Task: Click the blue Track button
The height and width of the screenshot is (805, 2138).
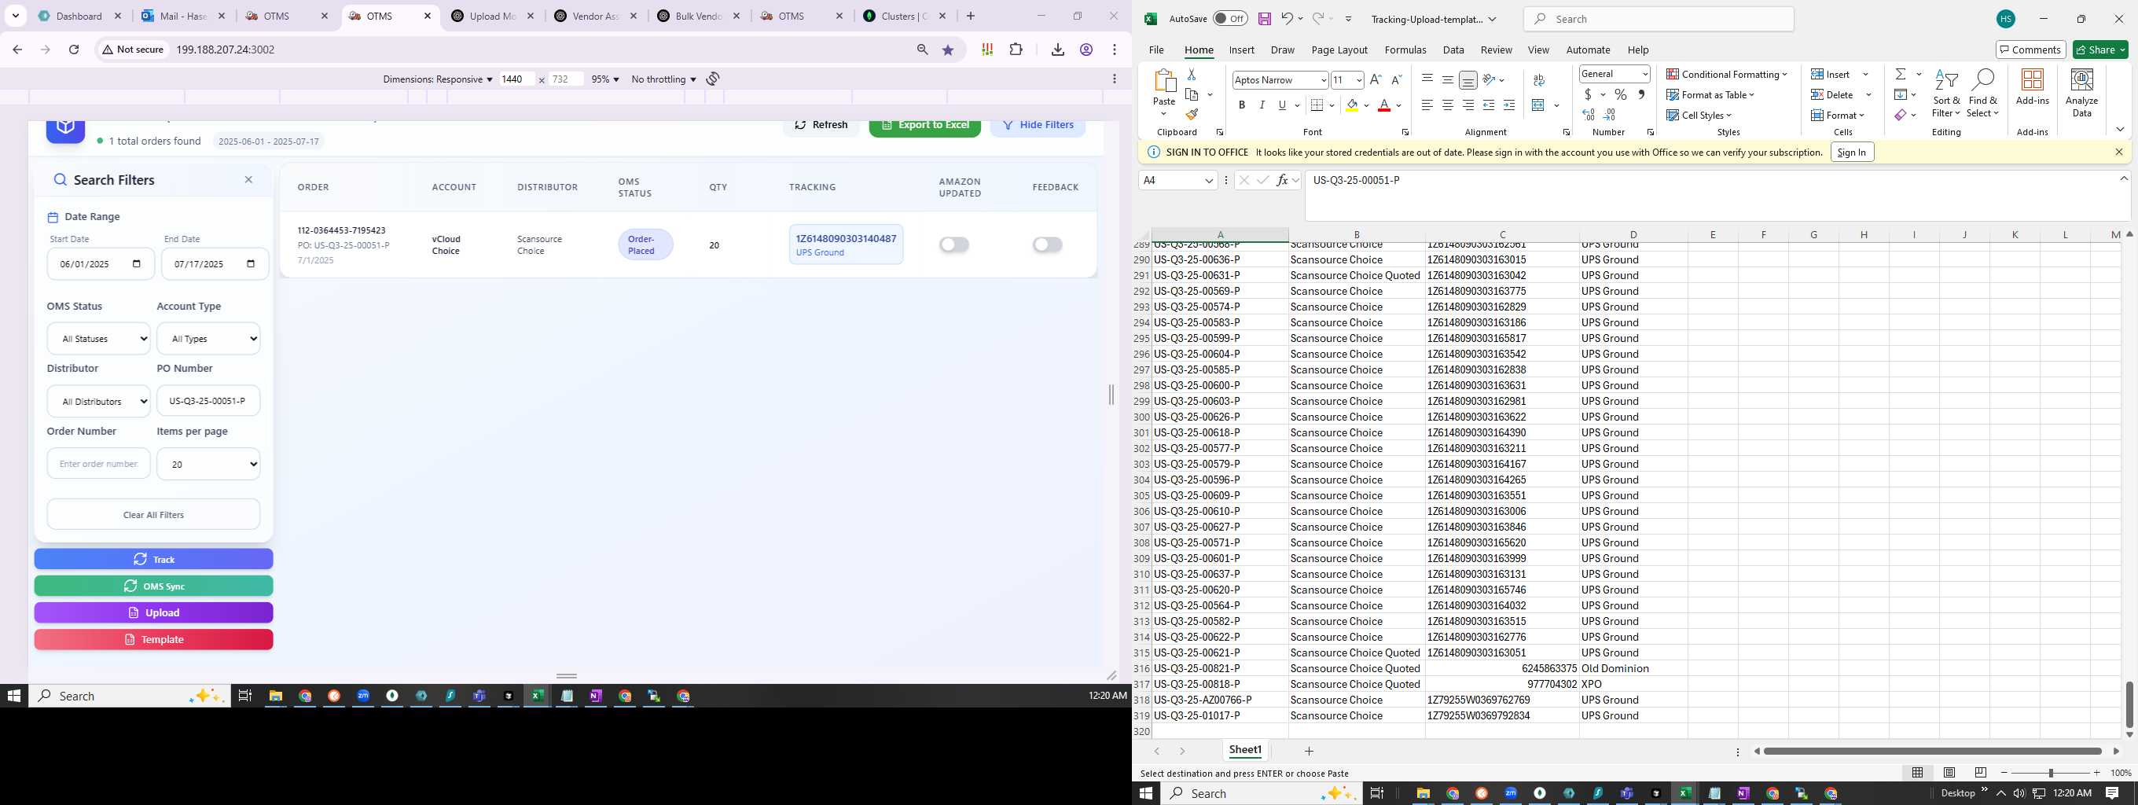Action: coord(153,560)
